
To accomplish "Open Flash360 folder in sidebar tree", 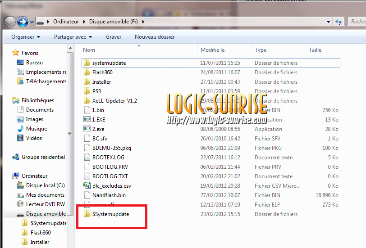I will (41, 232).
